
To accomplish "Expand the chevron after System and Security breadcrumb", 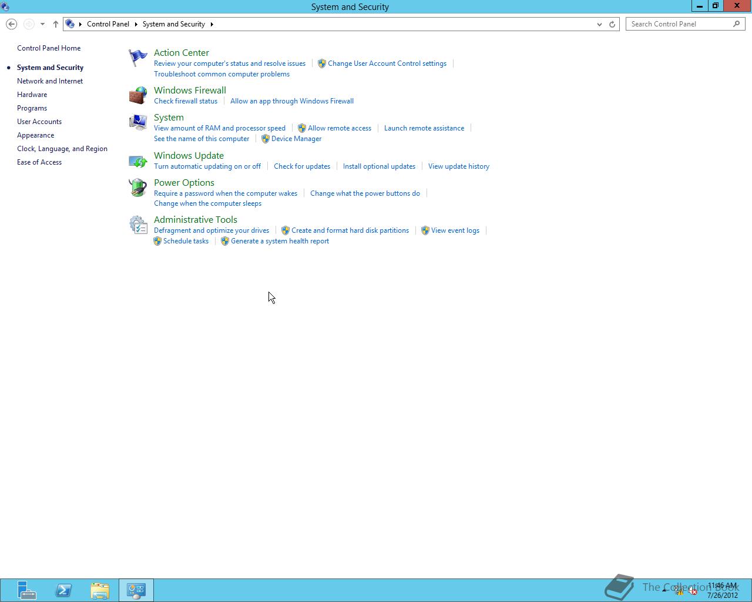I will click(212, 24).
